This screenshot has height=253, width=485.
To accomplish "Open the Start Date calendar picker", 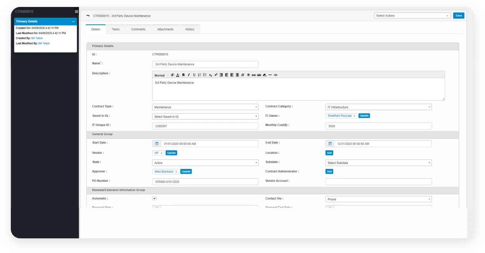I will click(157, 144).
